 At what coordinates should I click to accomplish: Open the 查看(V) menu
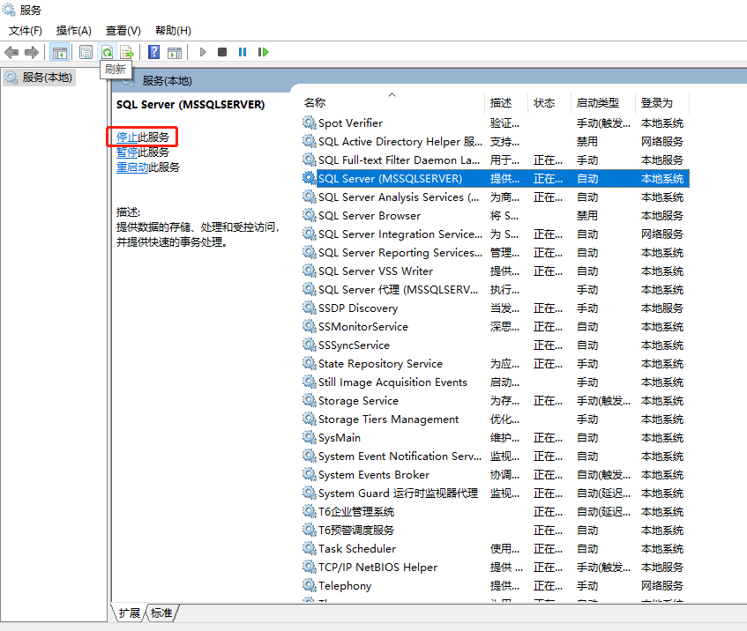(x=123, y=31)
